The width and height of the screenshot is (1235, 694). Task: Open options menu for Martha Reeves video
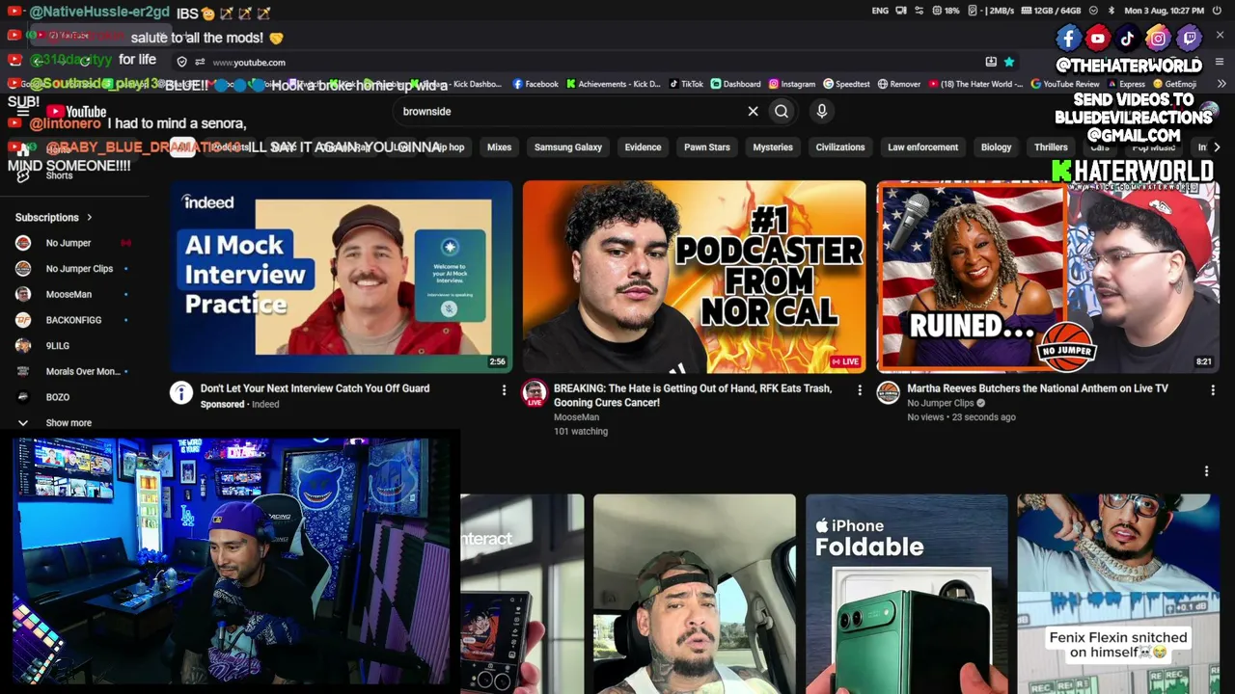pos(1213,390)
